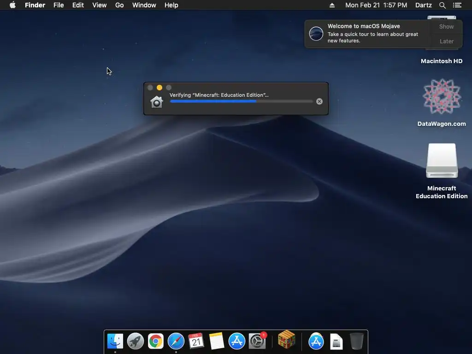Open the View menu
This screenshot has height=354, width=472.
coord(100,5)
